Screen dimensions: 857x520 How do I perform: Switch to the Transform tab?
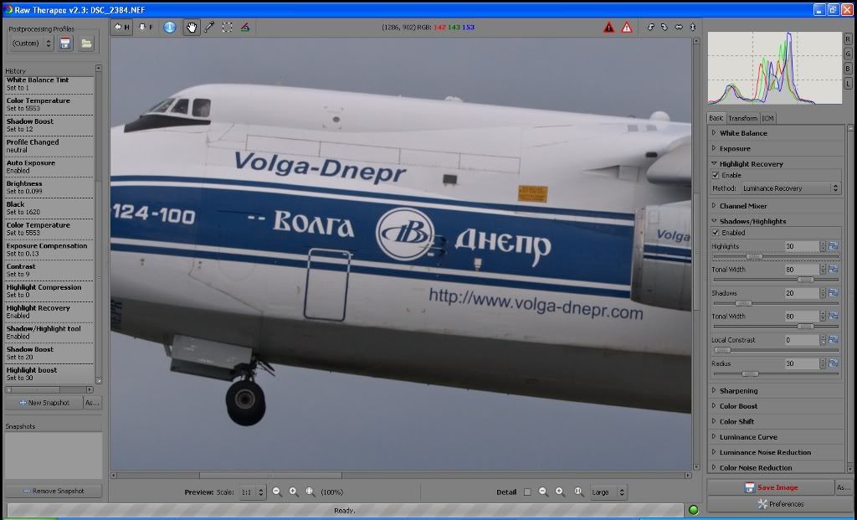click(742, 118)
